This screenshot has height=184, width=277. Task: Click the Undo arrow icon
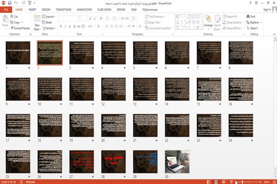coord(16,3)
